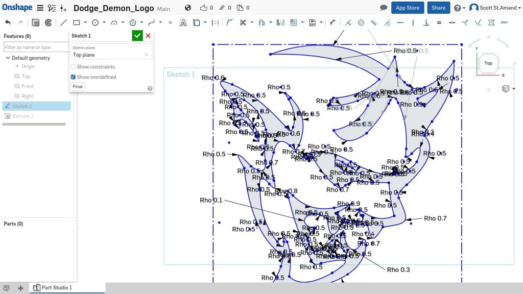Click the Undo arrow in the toolbar
Screen dimensions: 523x294
pyautogui.click(x=8, y=22)
